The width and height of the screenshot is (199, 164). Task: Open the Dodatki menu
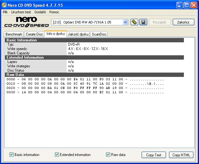coord(40,12)
